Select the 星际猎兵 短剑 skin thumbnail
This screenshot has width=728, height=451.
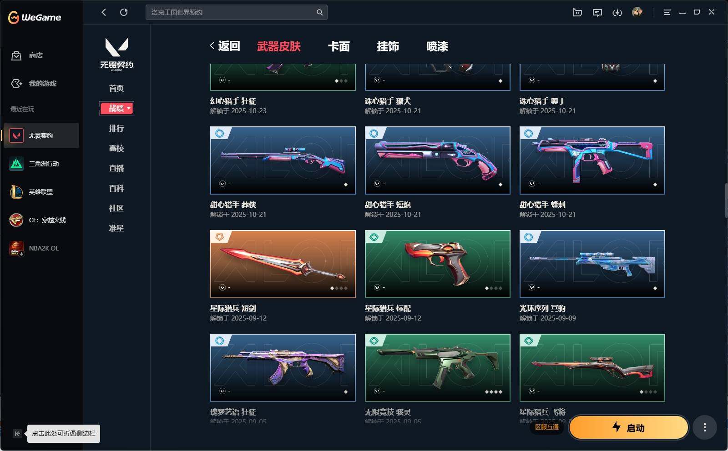pyautogui.click(x=283, y=264)
